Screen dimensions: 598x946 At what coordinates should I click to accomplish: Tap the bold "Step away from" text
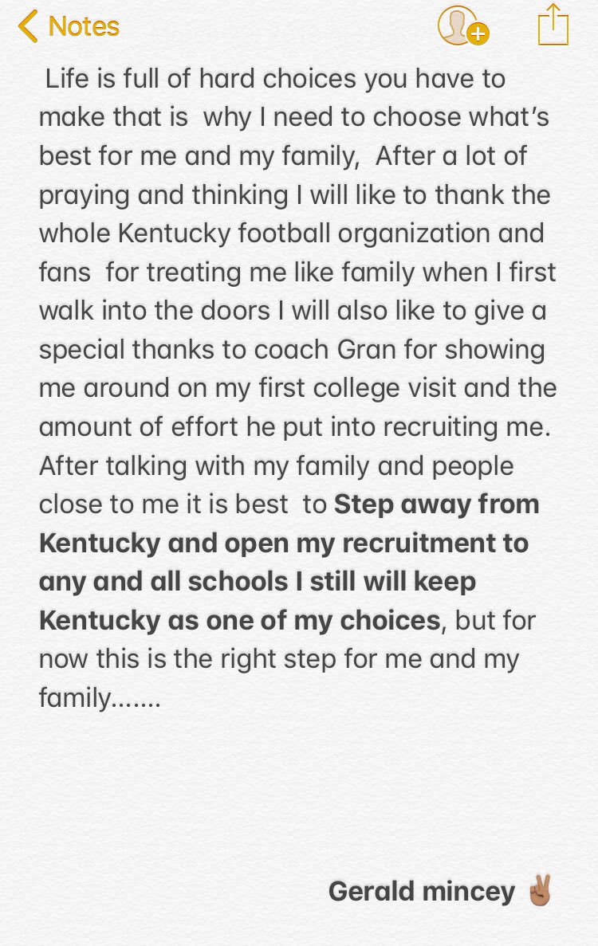(x=436, y=504)
